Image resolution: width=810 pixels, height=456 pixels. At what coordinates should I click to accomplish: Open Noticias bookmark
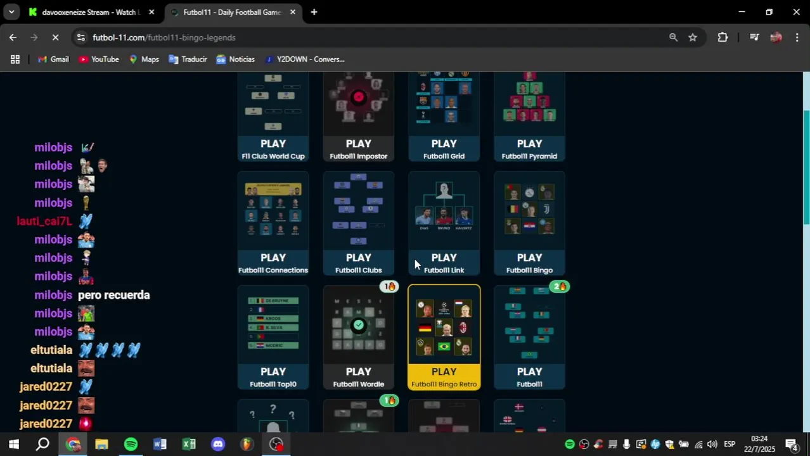(x=235, y=59)
